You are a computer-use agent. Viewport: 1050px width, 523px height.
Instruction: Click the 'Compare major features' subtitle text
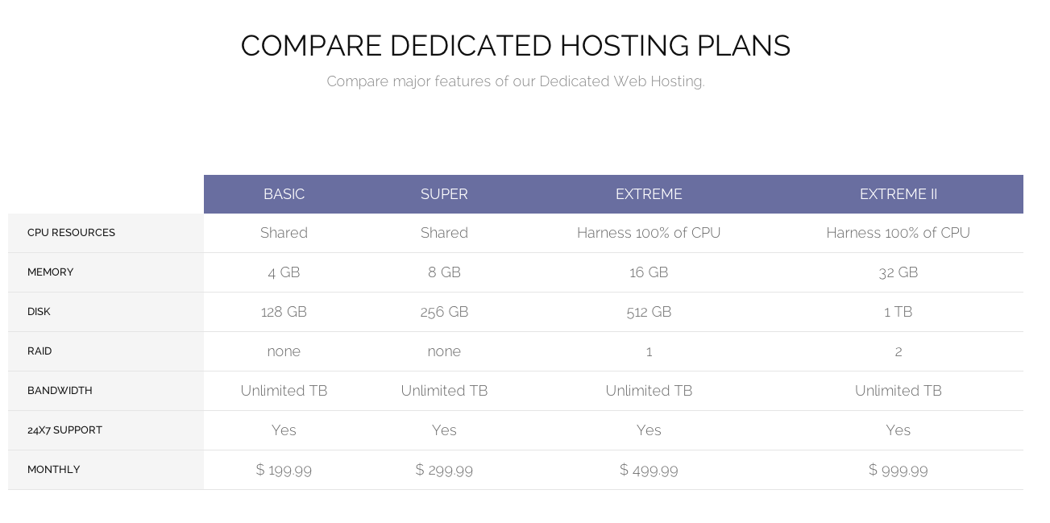(x=516, y=81)
